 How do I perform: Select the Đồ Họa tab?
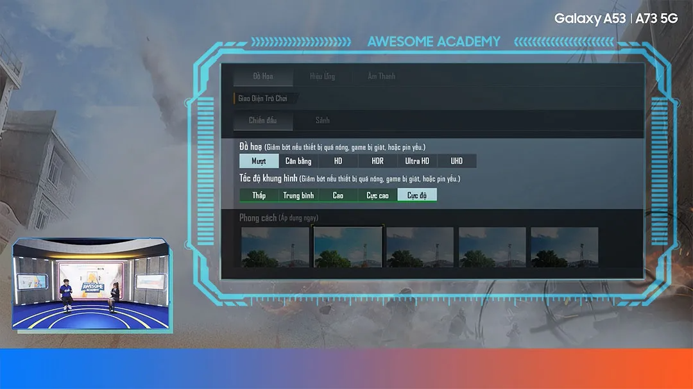(x=262, y=76)
